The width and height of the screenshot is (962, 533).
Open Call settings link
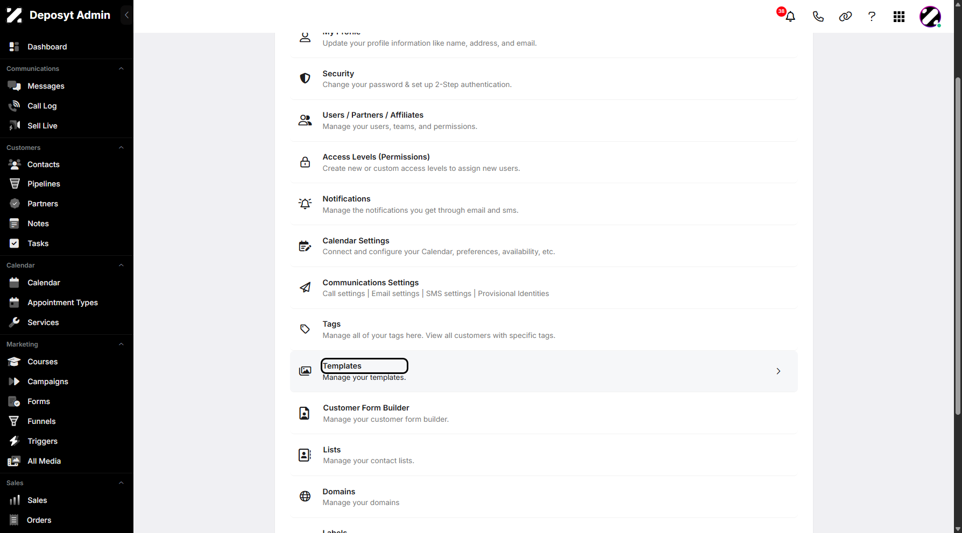344,293
